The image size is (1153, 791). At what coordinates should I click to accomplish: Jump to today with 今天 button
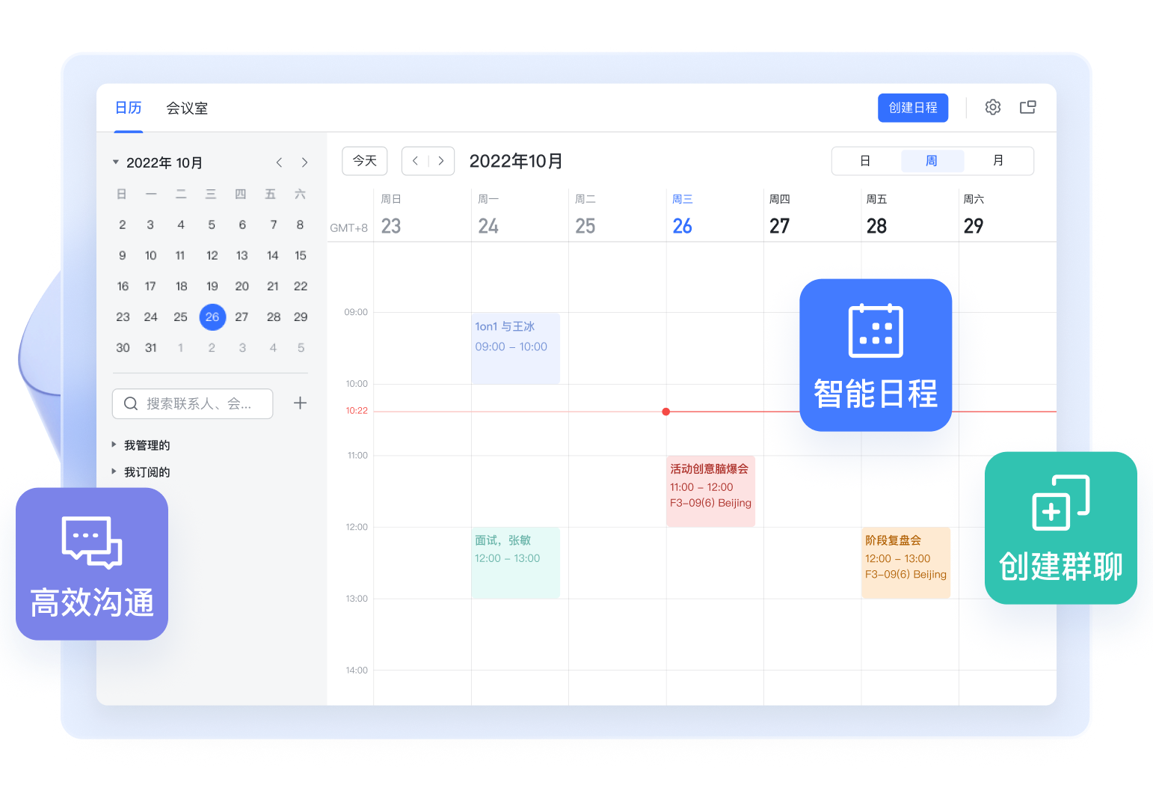(364, 161)
